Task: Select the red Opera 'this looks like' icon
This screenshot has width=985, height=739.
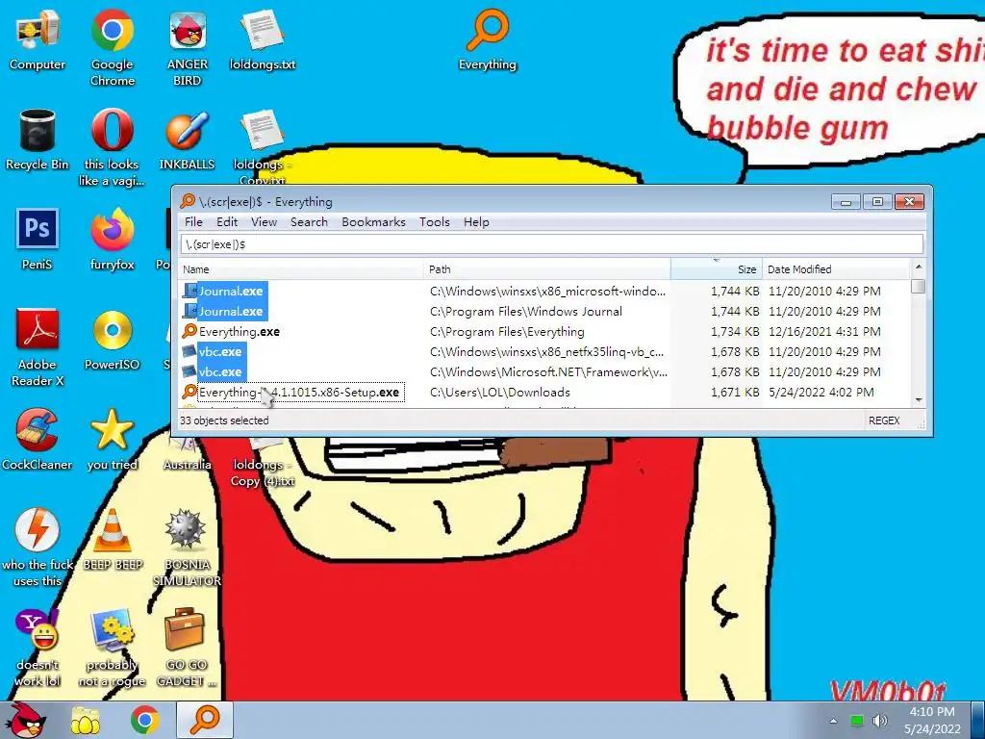Action: (112, 147)
